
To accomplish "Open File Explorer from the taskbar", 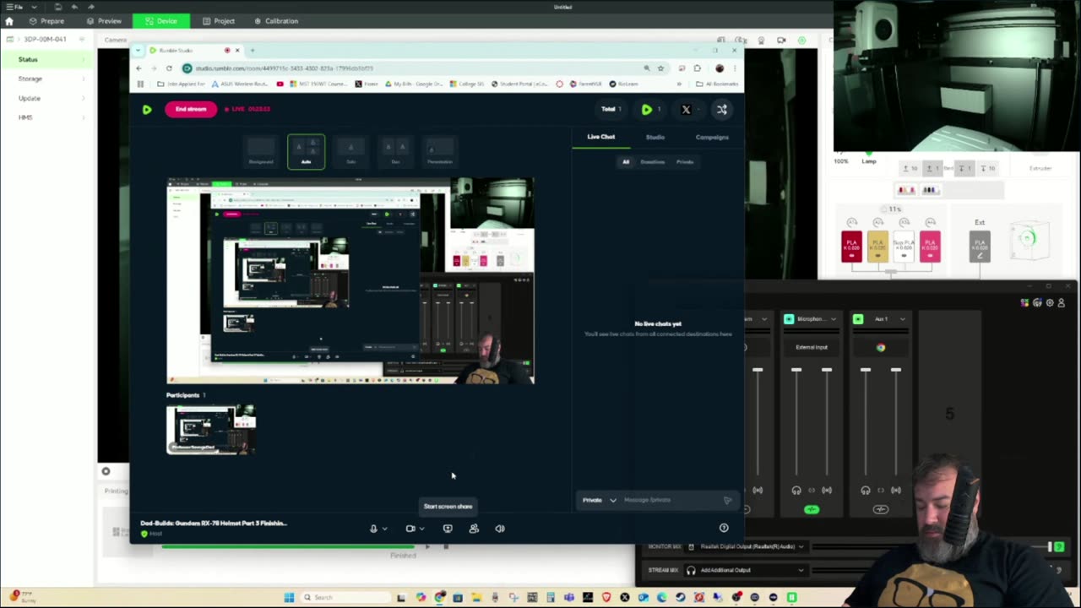I will coord(476,597).
